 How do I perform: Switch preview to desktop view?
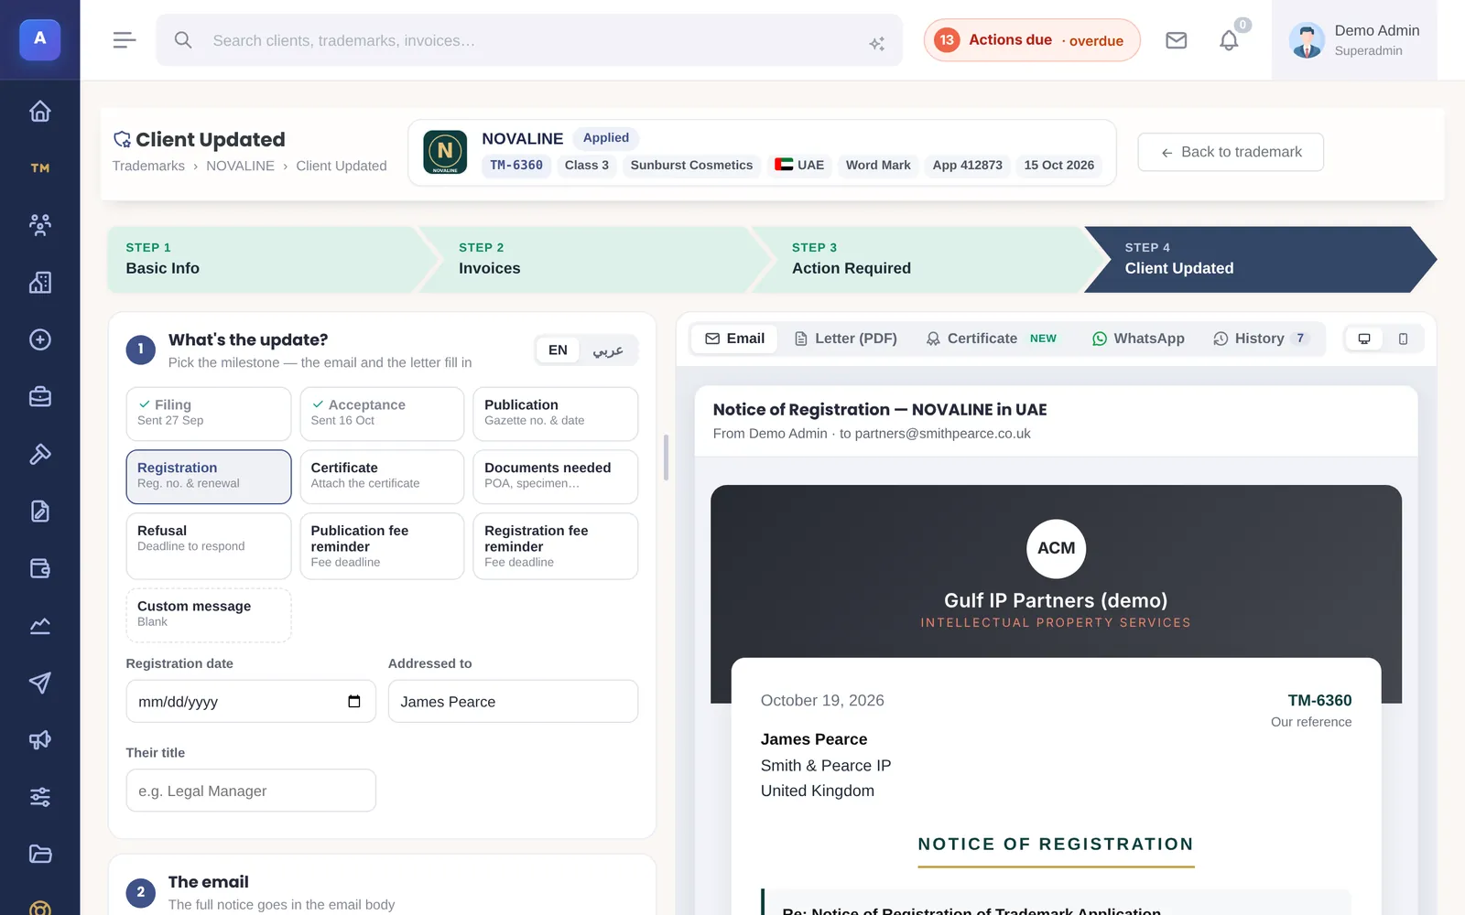point(1364,339)
